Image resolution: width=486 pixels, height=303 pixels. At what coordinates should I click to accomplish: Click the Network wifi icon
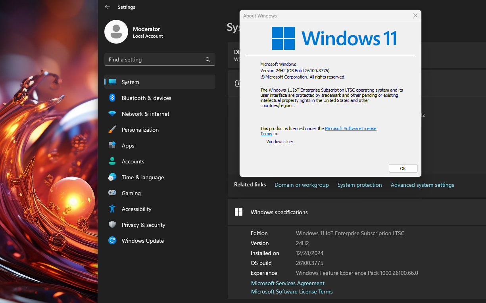click(112, 114)
